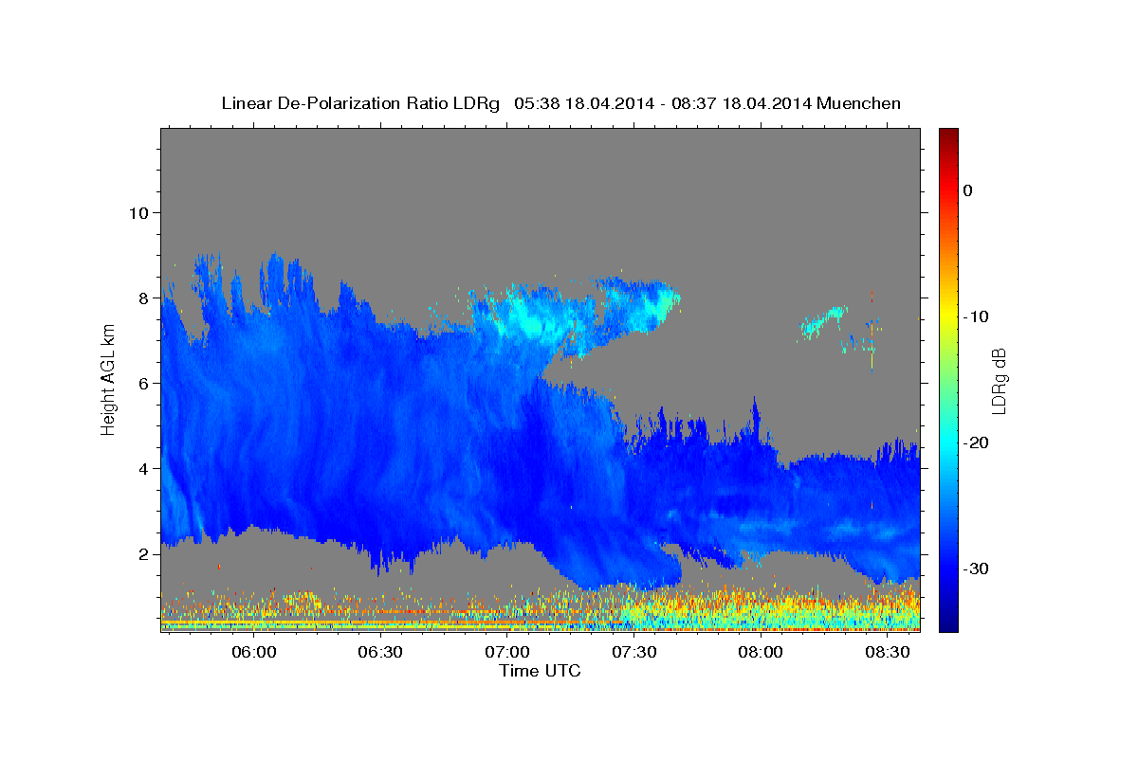Click the 'Height AGL km' axis title
This screenshot has height=758, width=1138.
tap(108, 380)
